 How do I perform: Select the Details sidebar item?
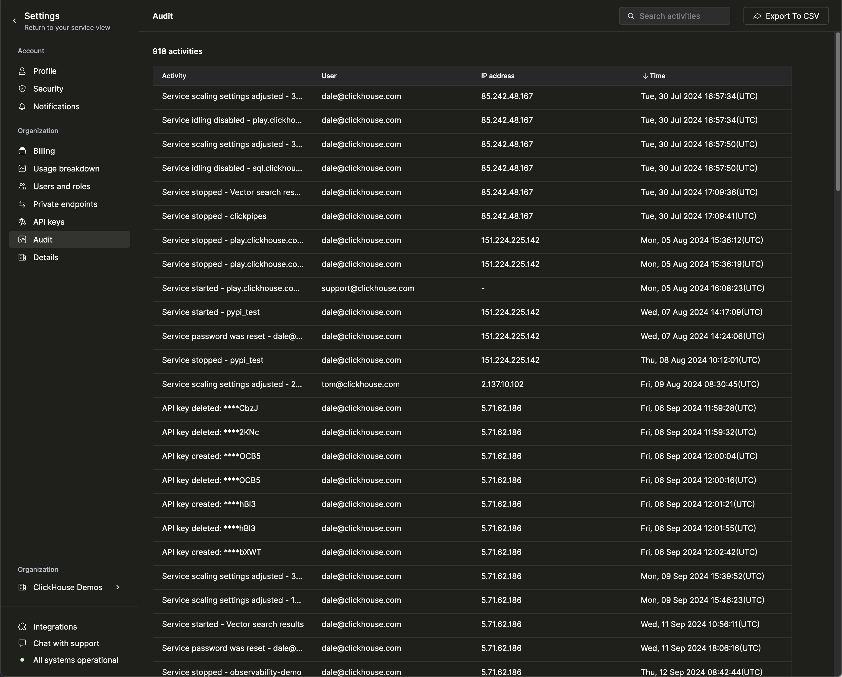tap(45, 257)
